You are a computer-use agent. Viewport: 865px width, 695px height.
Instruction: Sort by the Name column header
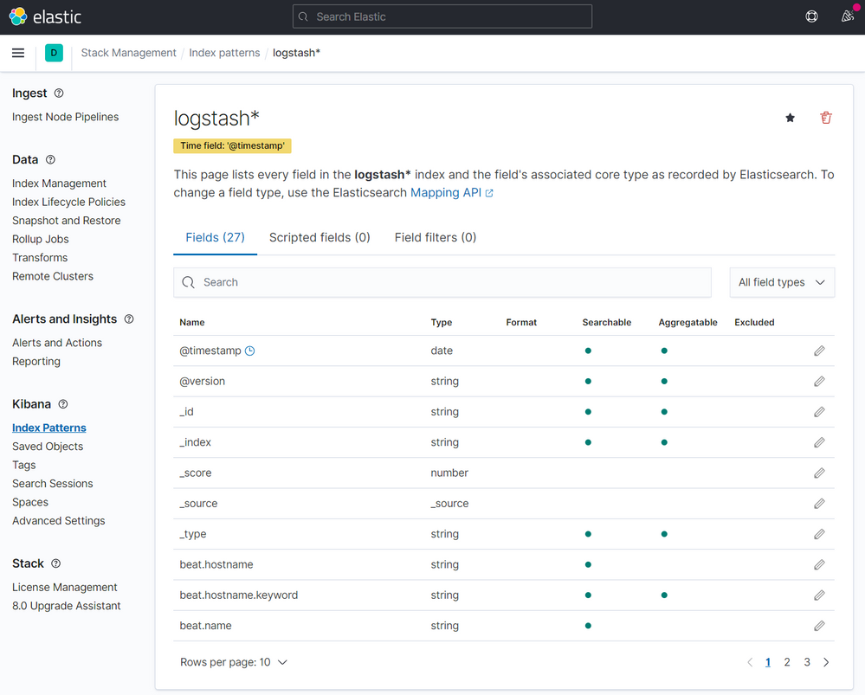pos(192,322)
